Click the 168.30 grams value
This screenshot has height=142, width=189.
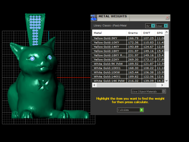133,68
